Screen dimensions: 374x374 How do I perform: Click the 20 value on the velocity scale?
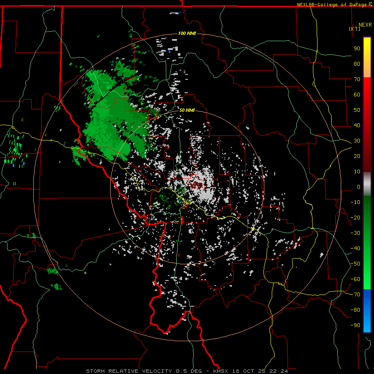pyautogui.click(x=357, y=156)
